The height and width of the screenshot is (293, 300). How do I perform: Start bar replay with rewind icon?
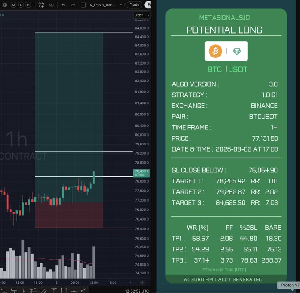pos(51,5)
